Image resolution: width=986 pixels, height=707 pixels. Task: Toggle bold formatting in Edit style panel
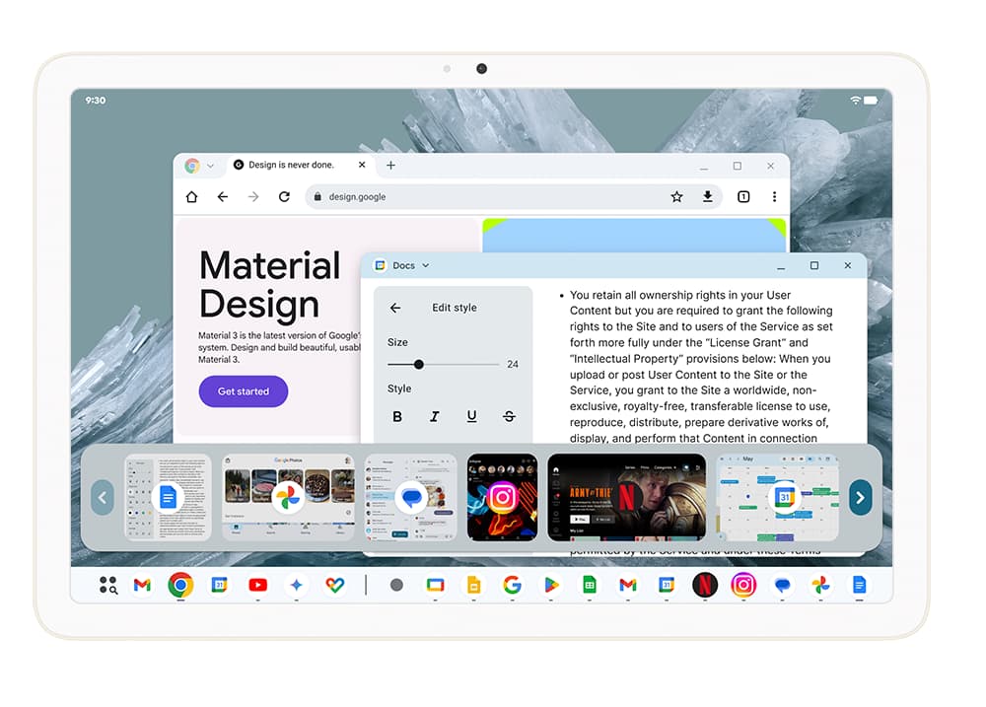397,416
